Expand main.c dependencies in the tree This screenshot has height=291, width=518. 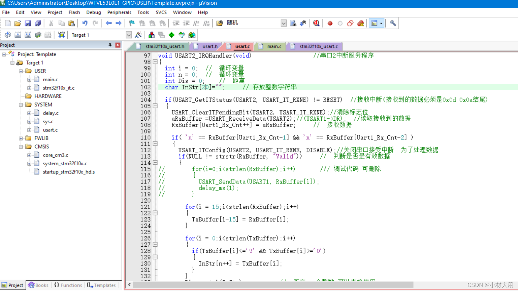(29, 80)
